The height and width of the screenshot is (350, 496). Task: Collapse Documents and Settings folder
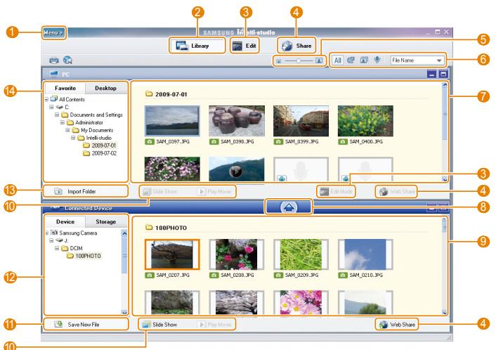[57, 115]
